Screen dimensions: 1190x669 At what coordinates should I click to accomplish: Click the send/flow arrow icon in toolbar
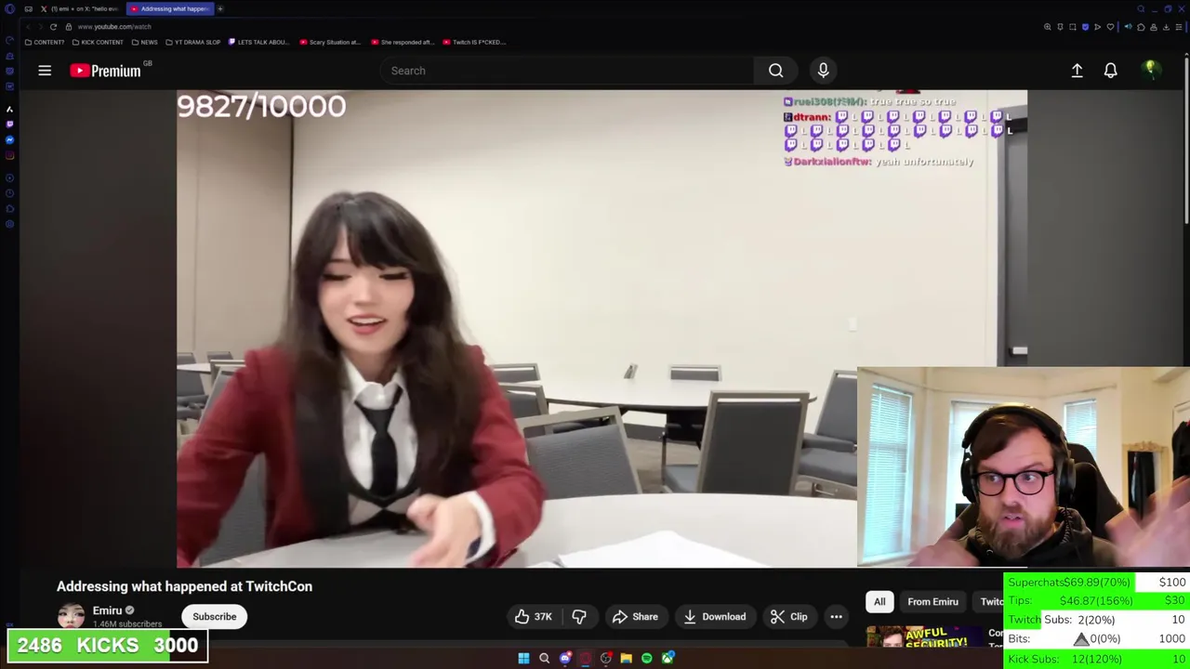point(1097,27)
